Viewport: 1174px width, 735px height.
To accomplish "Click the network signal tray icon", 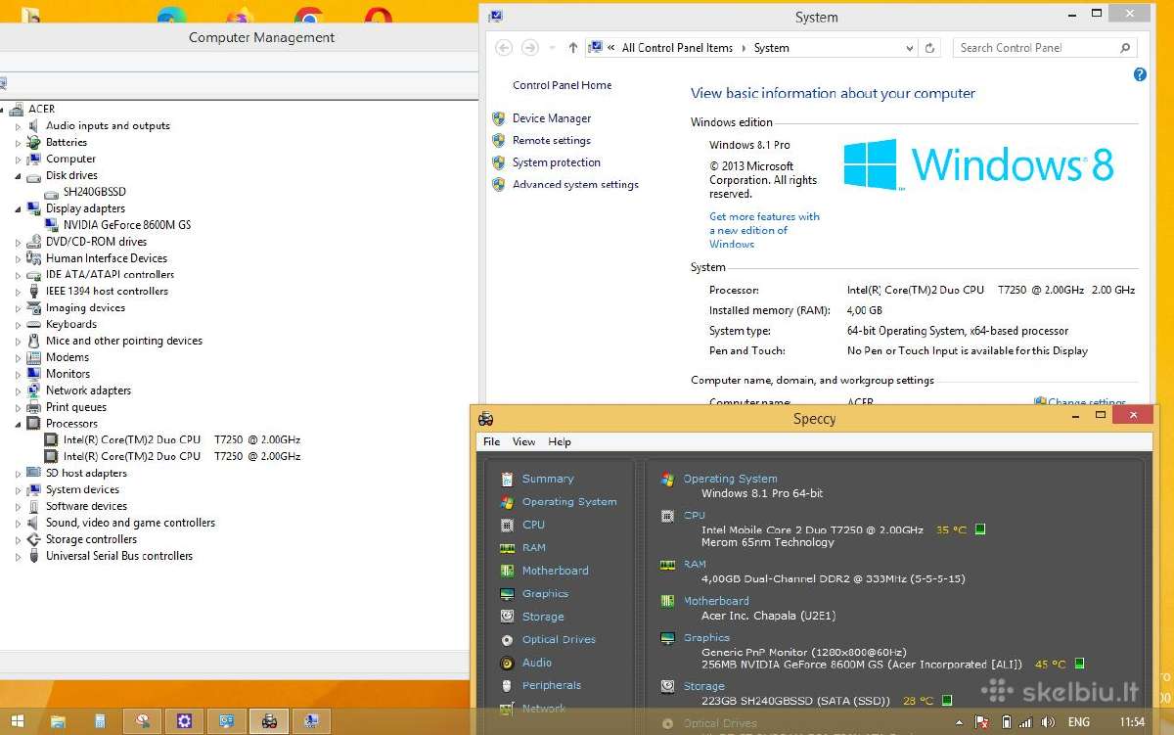I will click(1026, 722).
